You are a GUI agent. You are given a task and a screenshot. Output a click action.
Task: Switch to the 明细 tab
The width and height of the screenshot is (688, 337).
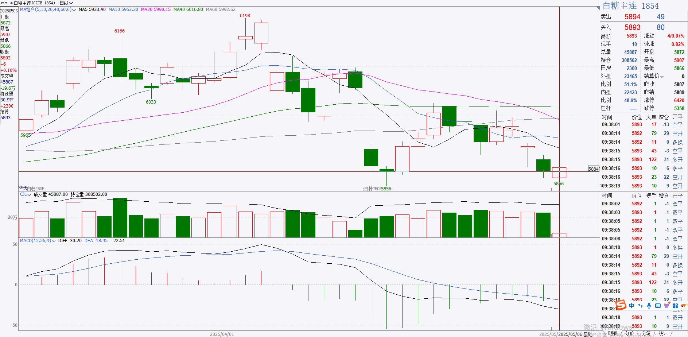[613, 333]
